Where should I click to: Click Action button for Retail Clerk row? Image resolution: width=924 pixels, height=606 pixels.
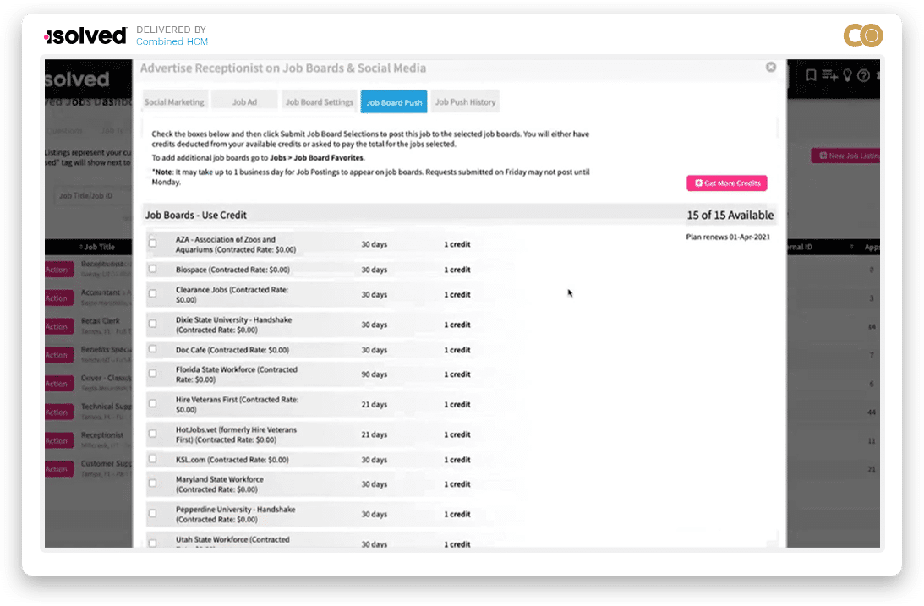58,326
